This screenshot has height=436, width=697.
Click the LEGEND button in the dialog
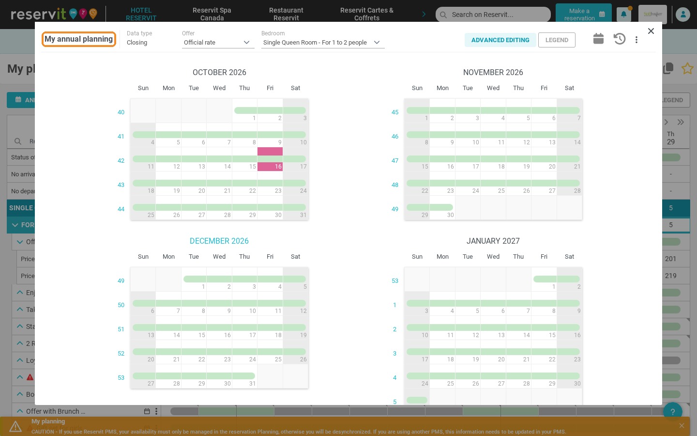click(557, 40)
